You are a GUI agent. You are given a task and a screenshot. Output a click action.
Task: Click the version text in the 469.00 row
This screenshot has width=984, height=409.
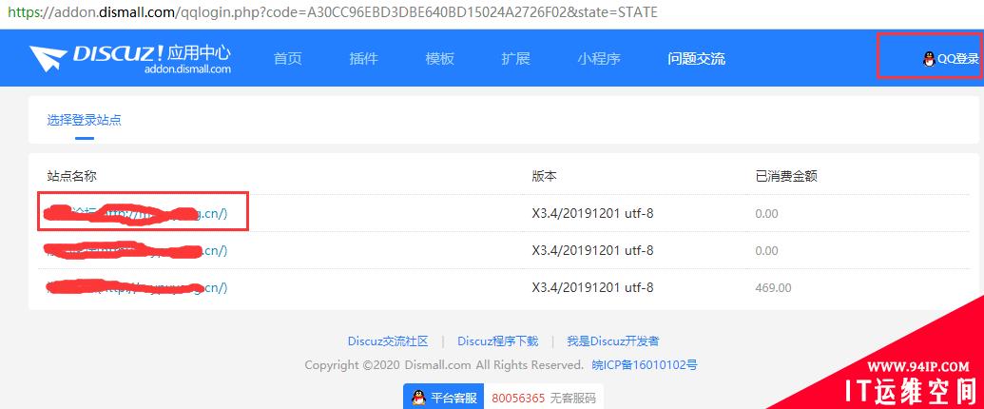592,288
